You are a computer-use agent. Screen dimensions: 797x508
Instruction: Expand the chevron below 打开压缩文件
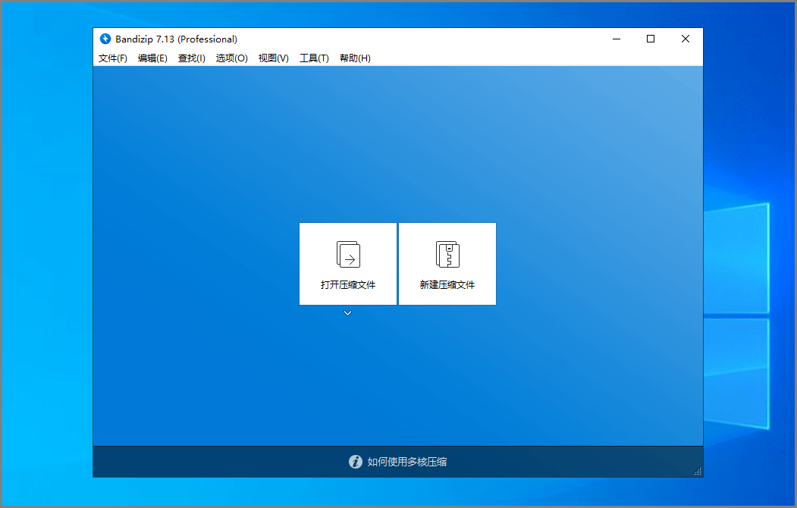[347, 313]
